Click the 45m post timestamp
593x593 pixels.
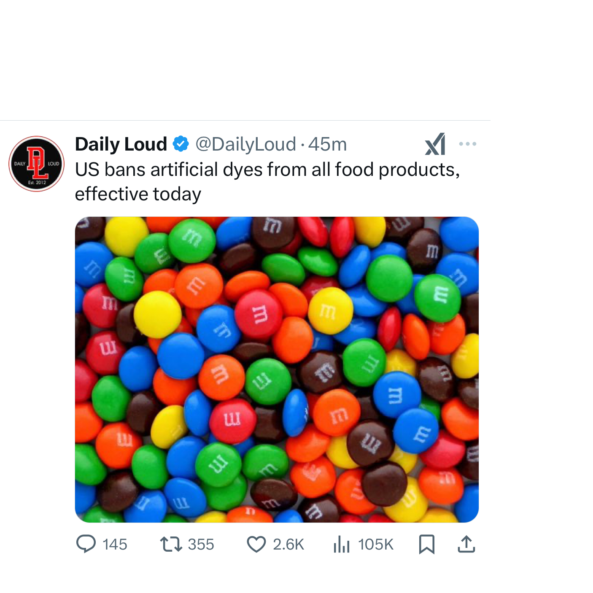[327, 144]
